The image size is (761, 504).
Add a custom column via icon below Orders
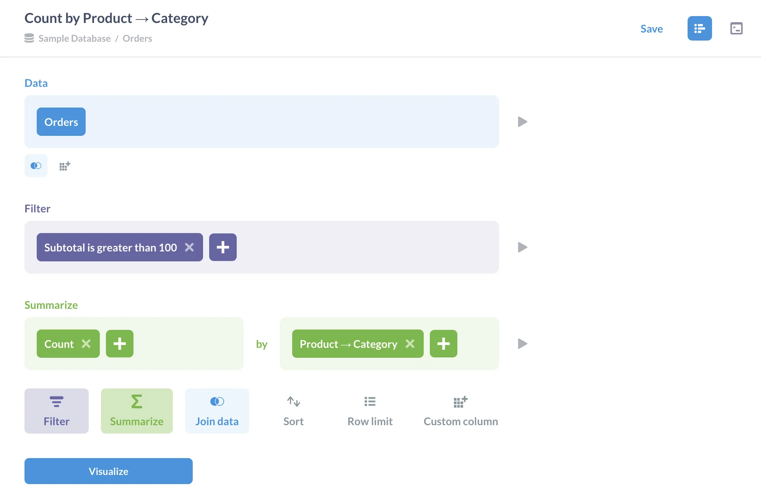pyautogui.click(x=64, y=165)
